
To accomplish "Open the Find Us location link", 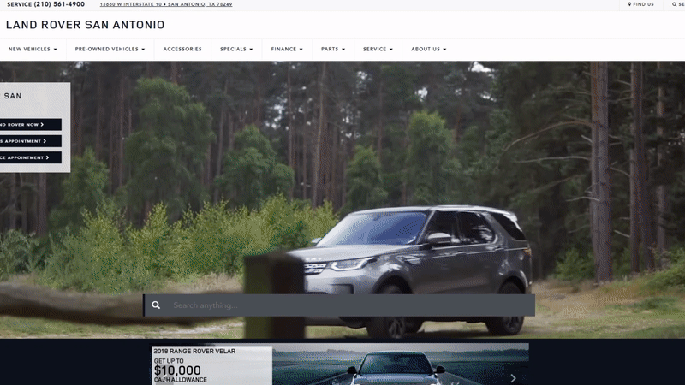I will [640, 4].
